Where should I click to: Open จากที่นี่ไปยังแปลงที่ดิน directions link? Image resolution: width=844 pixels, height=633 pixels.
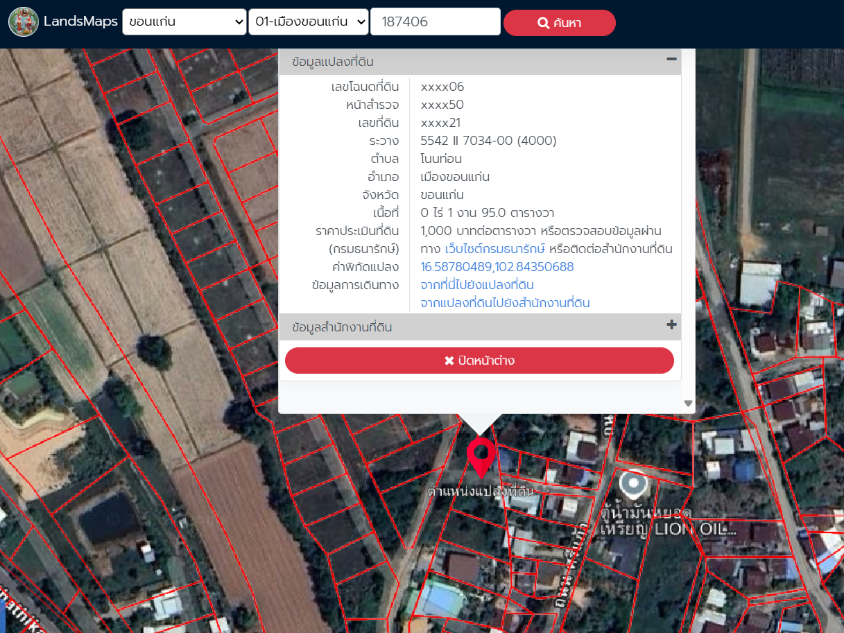(x=477, y=285)
